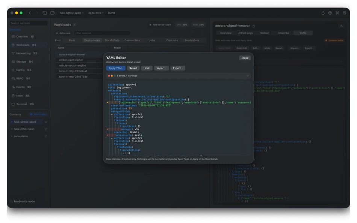Expand the errors and warnings panel
This screenshot has height=223, width=357.
click(x=248, y=76)
